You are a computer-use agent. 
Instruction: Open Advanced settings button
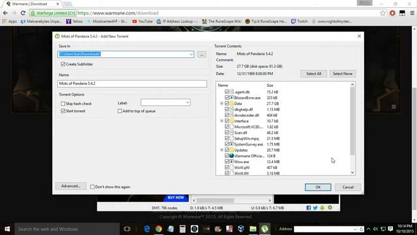pos(71,186)
